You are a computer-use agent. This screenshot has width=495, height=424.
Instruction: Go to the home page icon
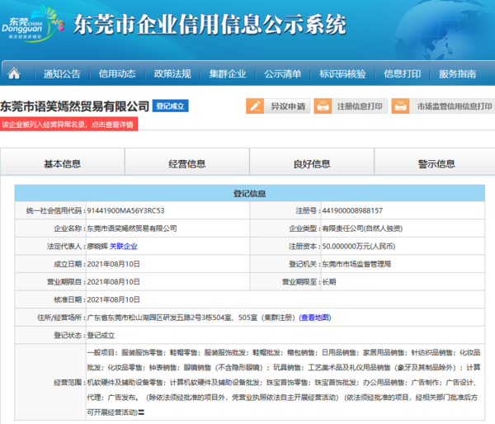14,73
